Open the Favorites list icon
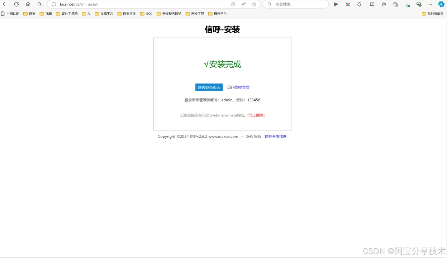This screenshot has height=258, width=447. [x=384, y=4]
